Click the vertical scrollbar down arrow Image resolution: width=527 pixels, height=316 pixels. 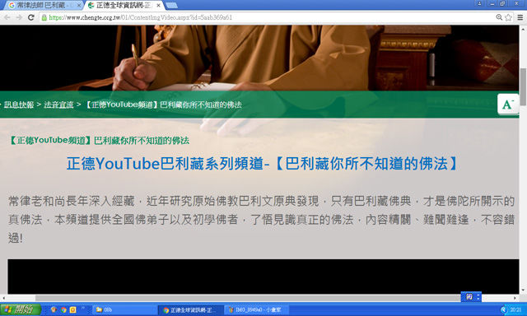point(523,290)
